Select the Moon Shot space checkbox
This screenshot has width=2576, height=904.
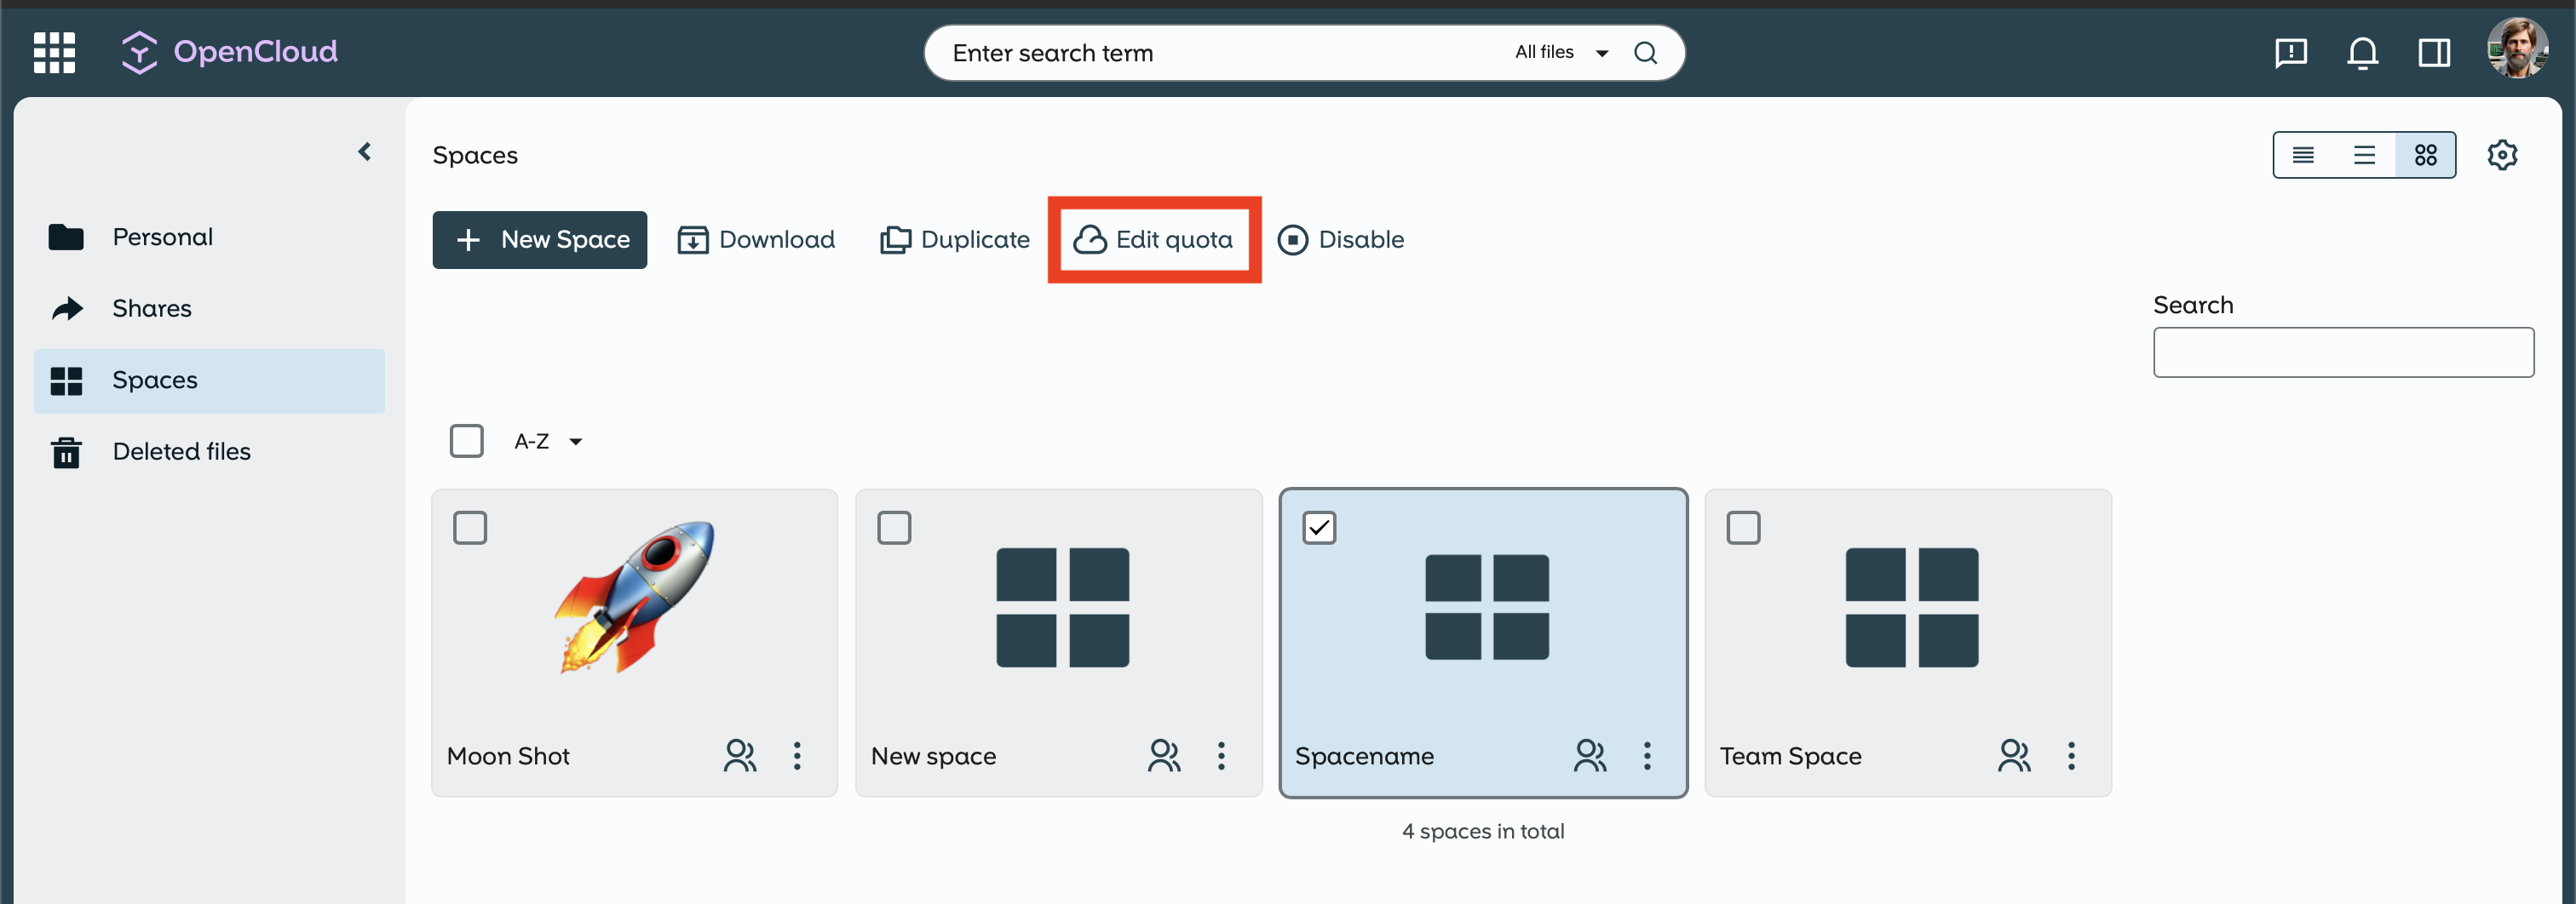click(x=470, y=528)
